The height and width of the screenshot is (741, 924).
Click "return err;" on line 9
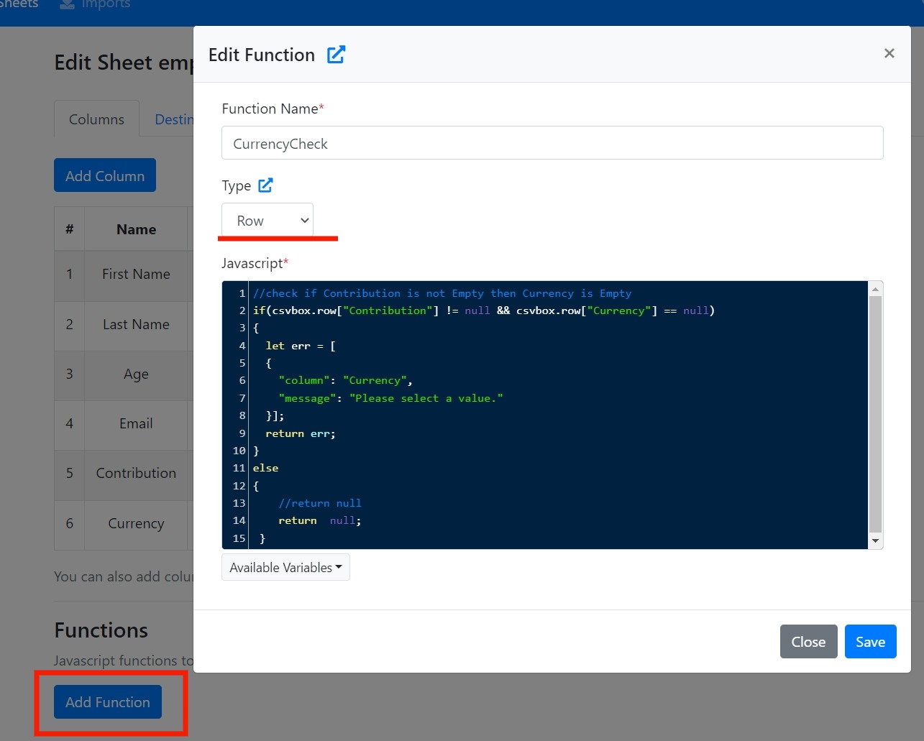coord(301,433)
